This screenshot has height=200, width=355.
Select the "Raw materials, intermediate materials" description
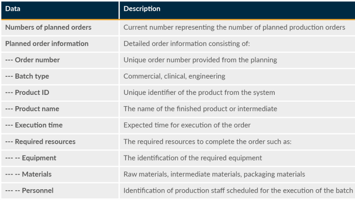point(214,174)
